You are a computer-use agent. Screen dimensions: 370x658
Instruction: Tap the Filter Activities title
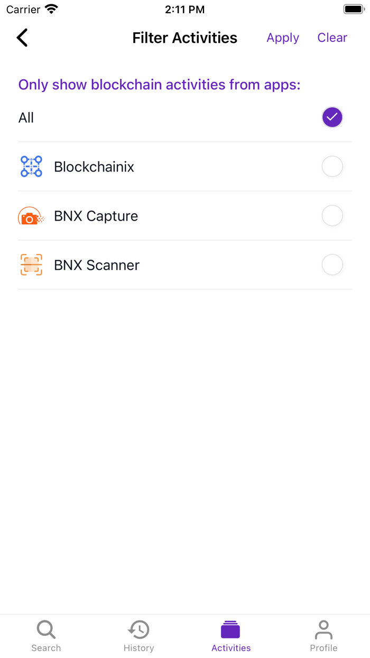click(184, 38)
